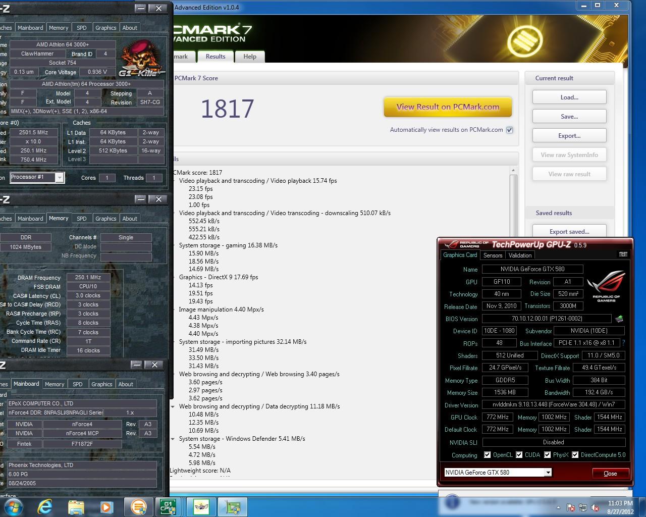Click View Result on PCMark.com button
Viewport: 646px width, 517px height.
coord(448,107)
